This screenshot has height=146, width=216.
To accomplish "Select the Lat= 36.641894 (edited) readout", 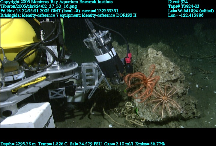I will click(191, 11).
